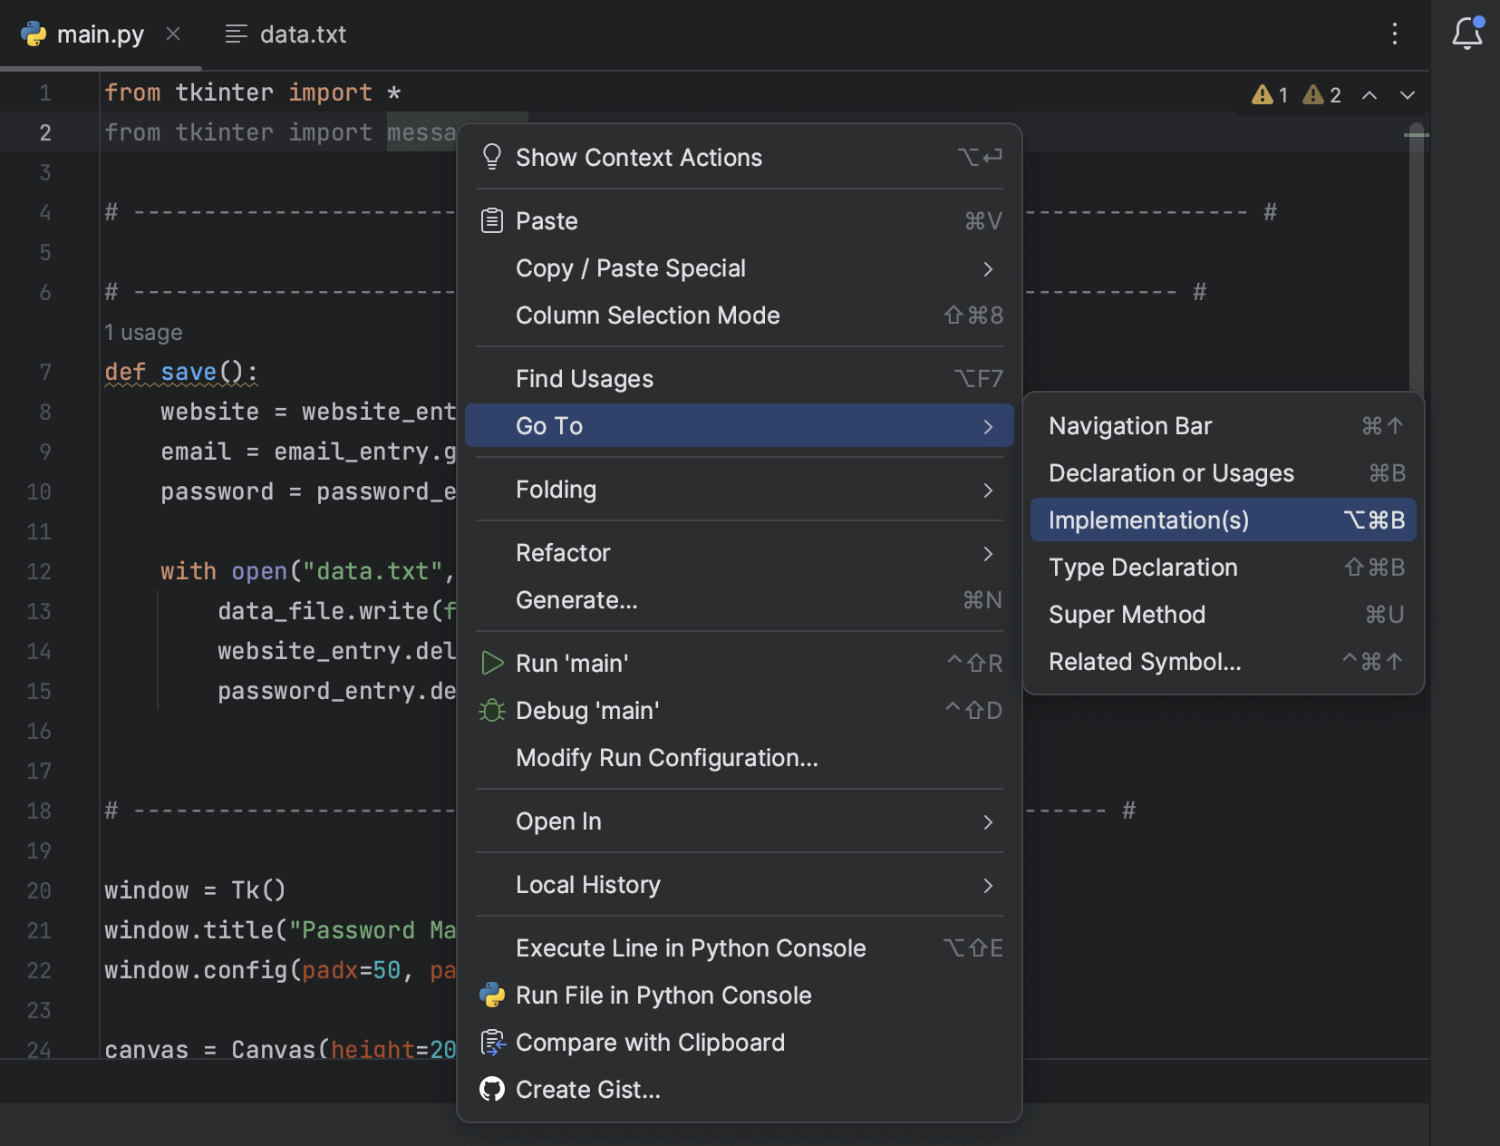Close the main.py tab
This screenshot has height=1146, width=1500.
click(x=173, y=34)
